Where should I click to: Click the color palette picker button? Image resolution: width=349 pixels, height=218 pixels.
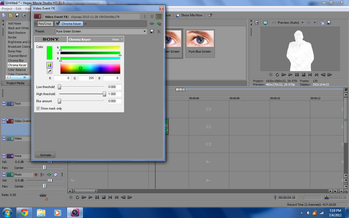point(50,65)
